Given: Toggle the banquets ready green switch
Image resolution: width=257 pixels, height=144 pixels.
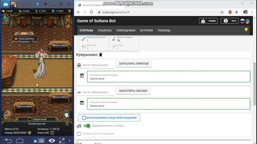Looking at the screenshot, I should 87,126.
